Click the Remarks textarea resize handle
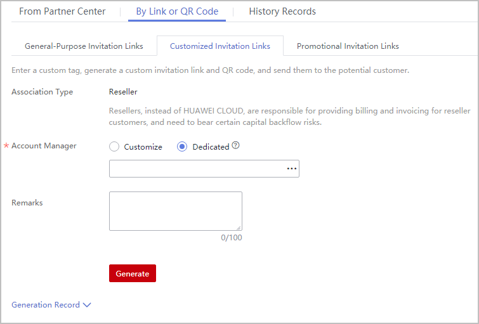Image resolution: width=479 pixels, height=324 pixels. pyautogui.click(x=239, y=227)
